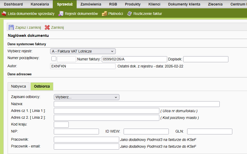This screenshot has width=247, height=154.
Task: Click the red X Zamknij icon
Action: (x=47, y=27)
